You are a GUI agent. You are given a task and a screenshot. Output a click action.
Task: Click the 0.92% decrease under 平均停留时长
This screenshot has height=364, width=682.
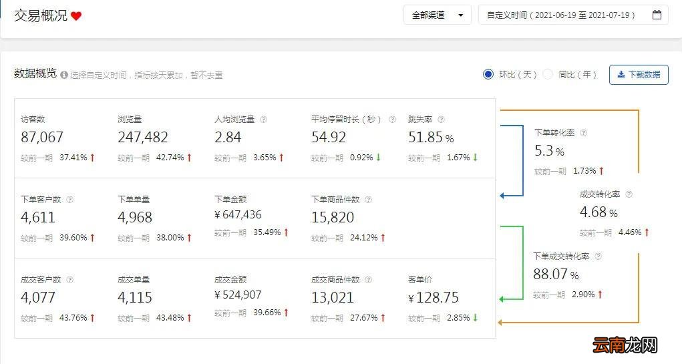coord(365,158)
